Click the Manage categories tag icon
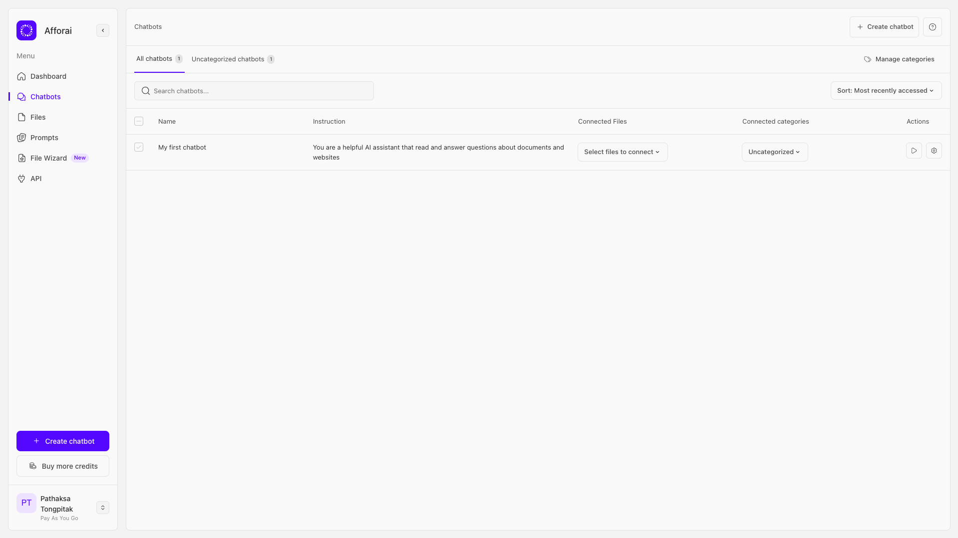This screenshot has width=958, height=538. (x=868, y=59)
